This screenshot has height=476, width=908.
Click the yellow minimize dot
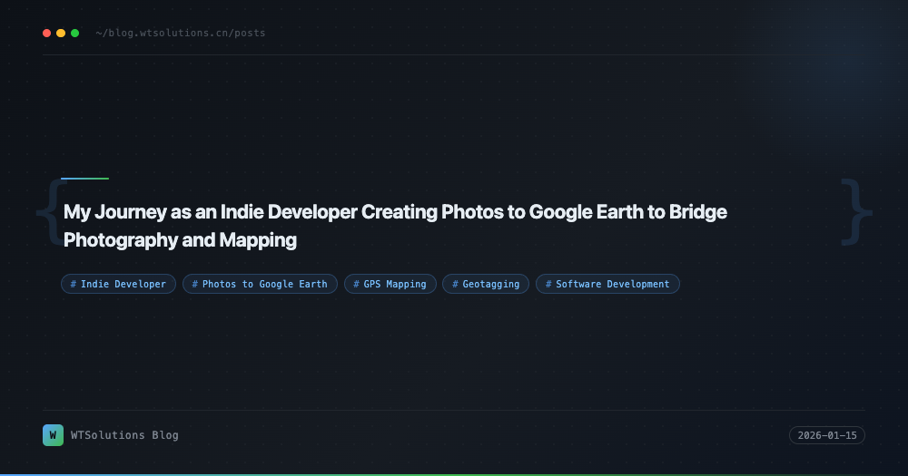(61, 33)
